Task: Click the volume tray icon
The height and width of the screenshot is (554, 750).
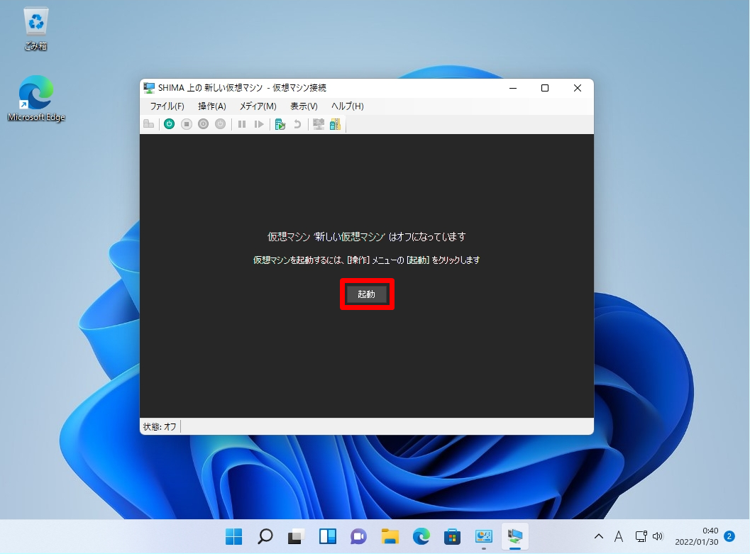Action: click(658, 536)
